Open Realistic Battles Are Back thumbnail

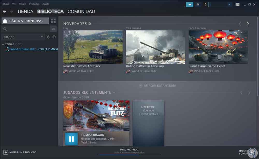pyautogui.click(x=93, y=47)
